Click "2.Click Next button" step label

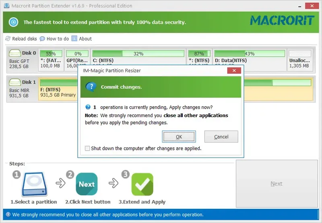coord(88,202)
